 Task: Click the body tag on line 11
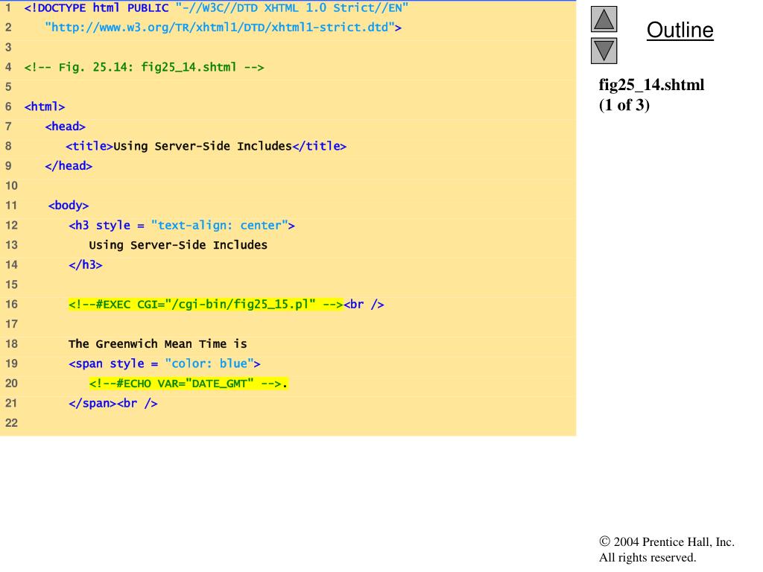click(x=69, y=206)
